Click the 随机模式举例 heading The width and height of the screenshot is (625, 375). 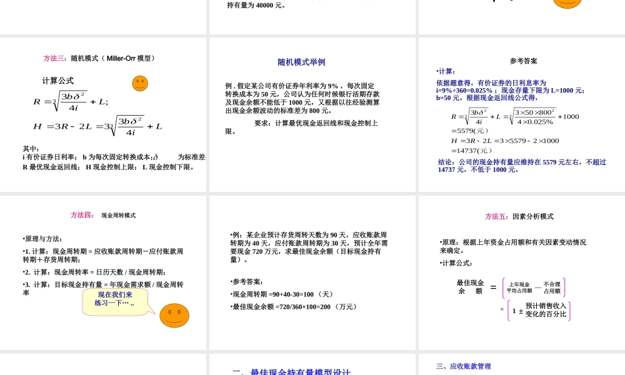(301, 62)
